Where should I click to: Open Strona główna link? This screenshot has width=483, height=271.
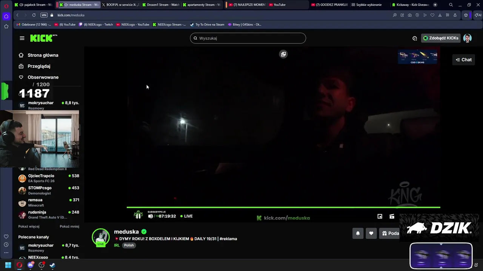tap(43, 55)
